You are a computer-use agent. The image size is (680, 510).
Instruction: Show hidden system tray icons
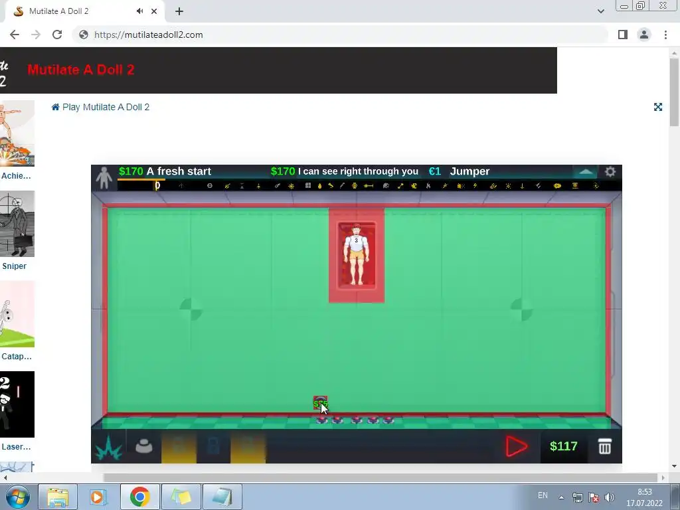pos(561,497)
